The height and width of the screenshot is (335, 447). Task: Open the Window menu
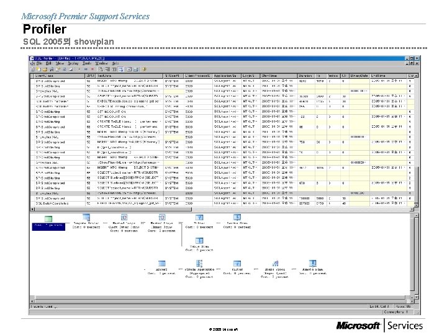[101, 63]
